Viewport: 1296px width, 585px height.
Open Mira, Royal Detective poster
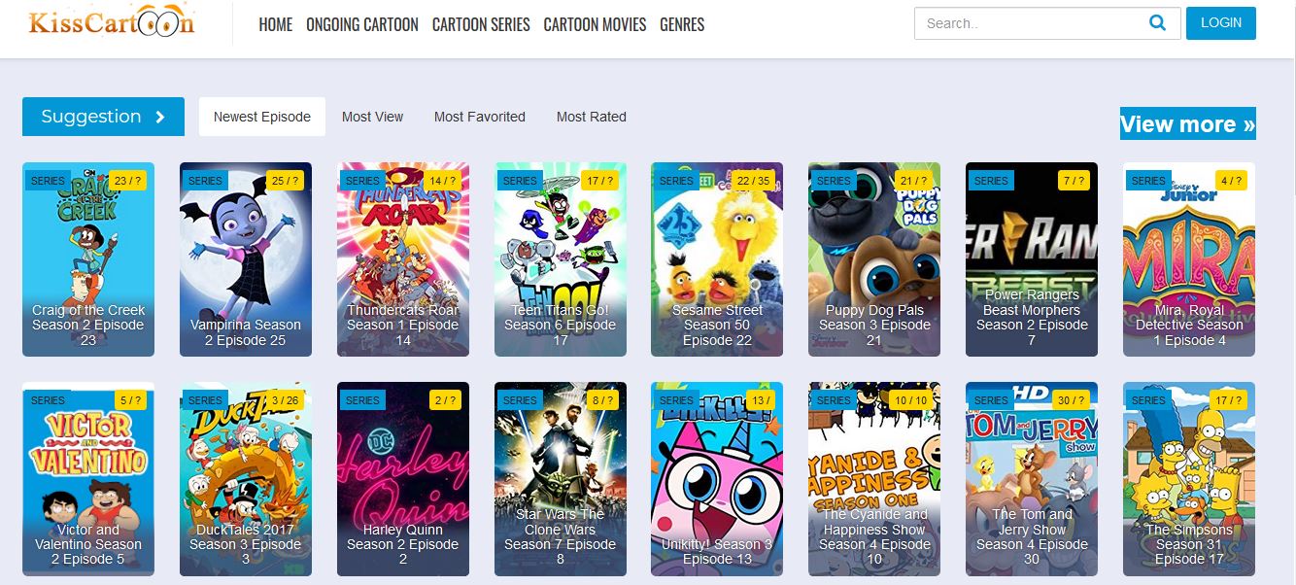click(1189, 258)
